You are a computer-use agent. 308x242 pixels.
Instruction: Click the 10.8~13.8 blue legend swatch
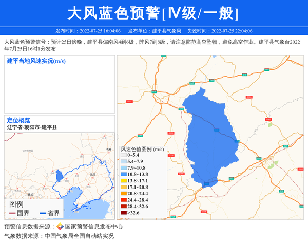[x=123, y=175]
